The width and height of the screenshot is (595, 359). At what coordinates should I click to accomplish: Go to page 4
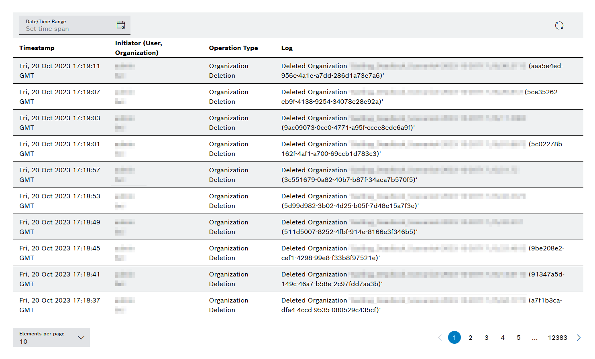pos(503,338)
